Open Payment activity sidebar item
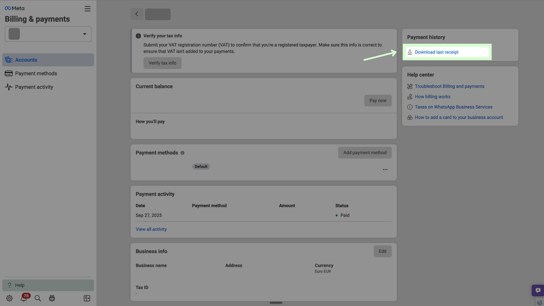The image size is (544, 306). click(x=34, y=87)
